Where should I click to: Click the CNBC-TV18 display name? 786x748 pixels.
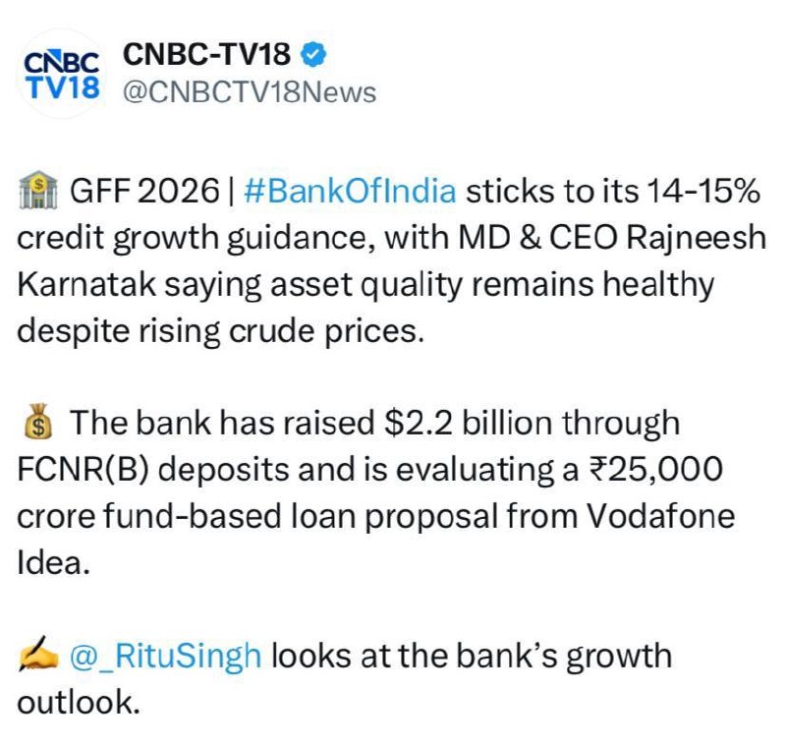point(206,54)
